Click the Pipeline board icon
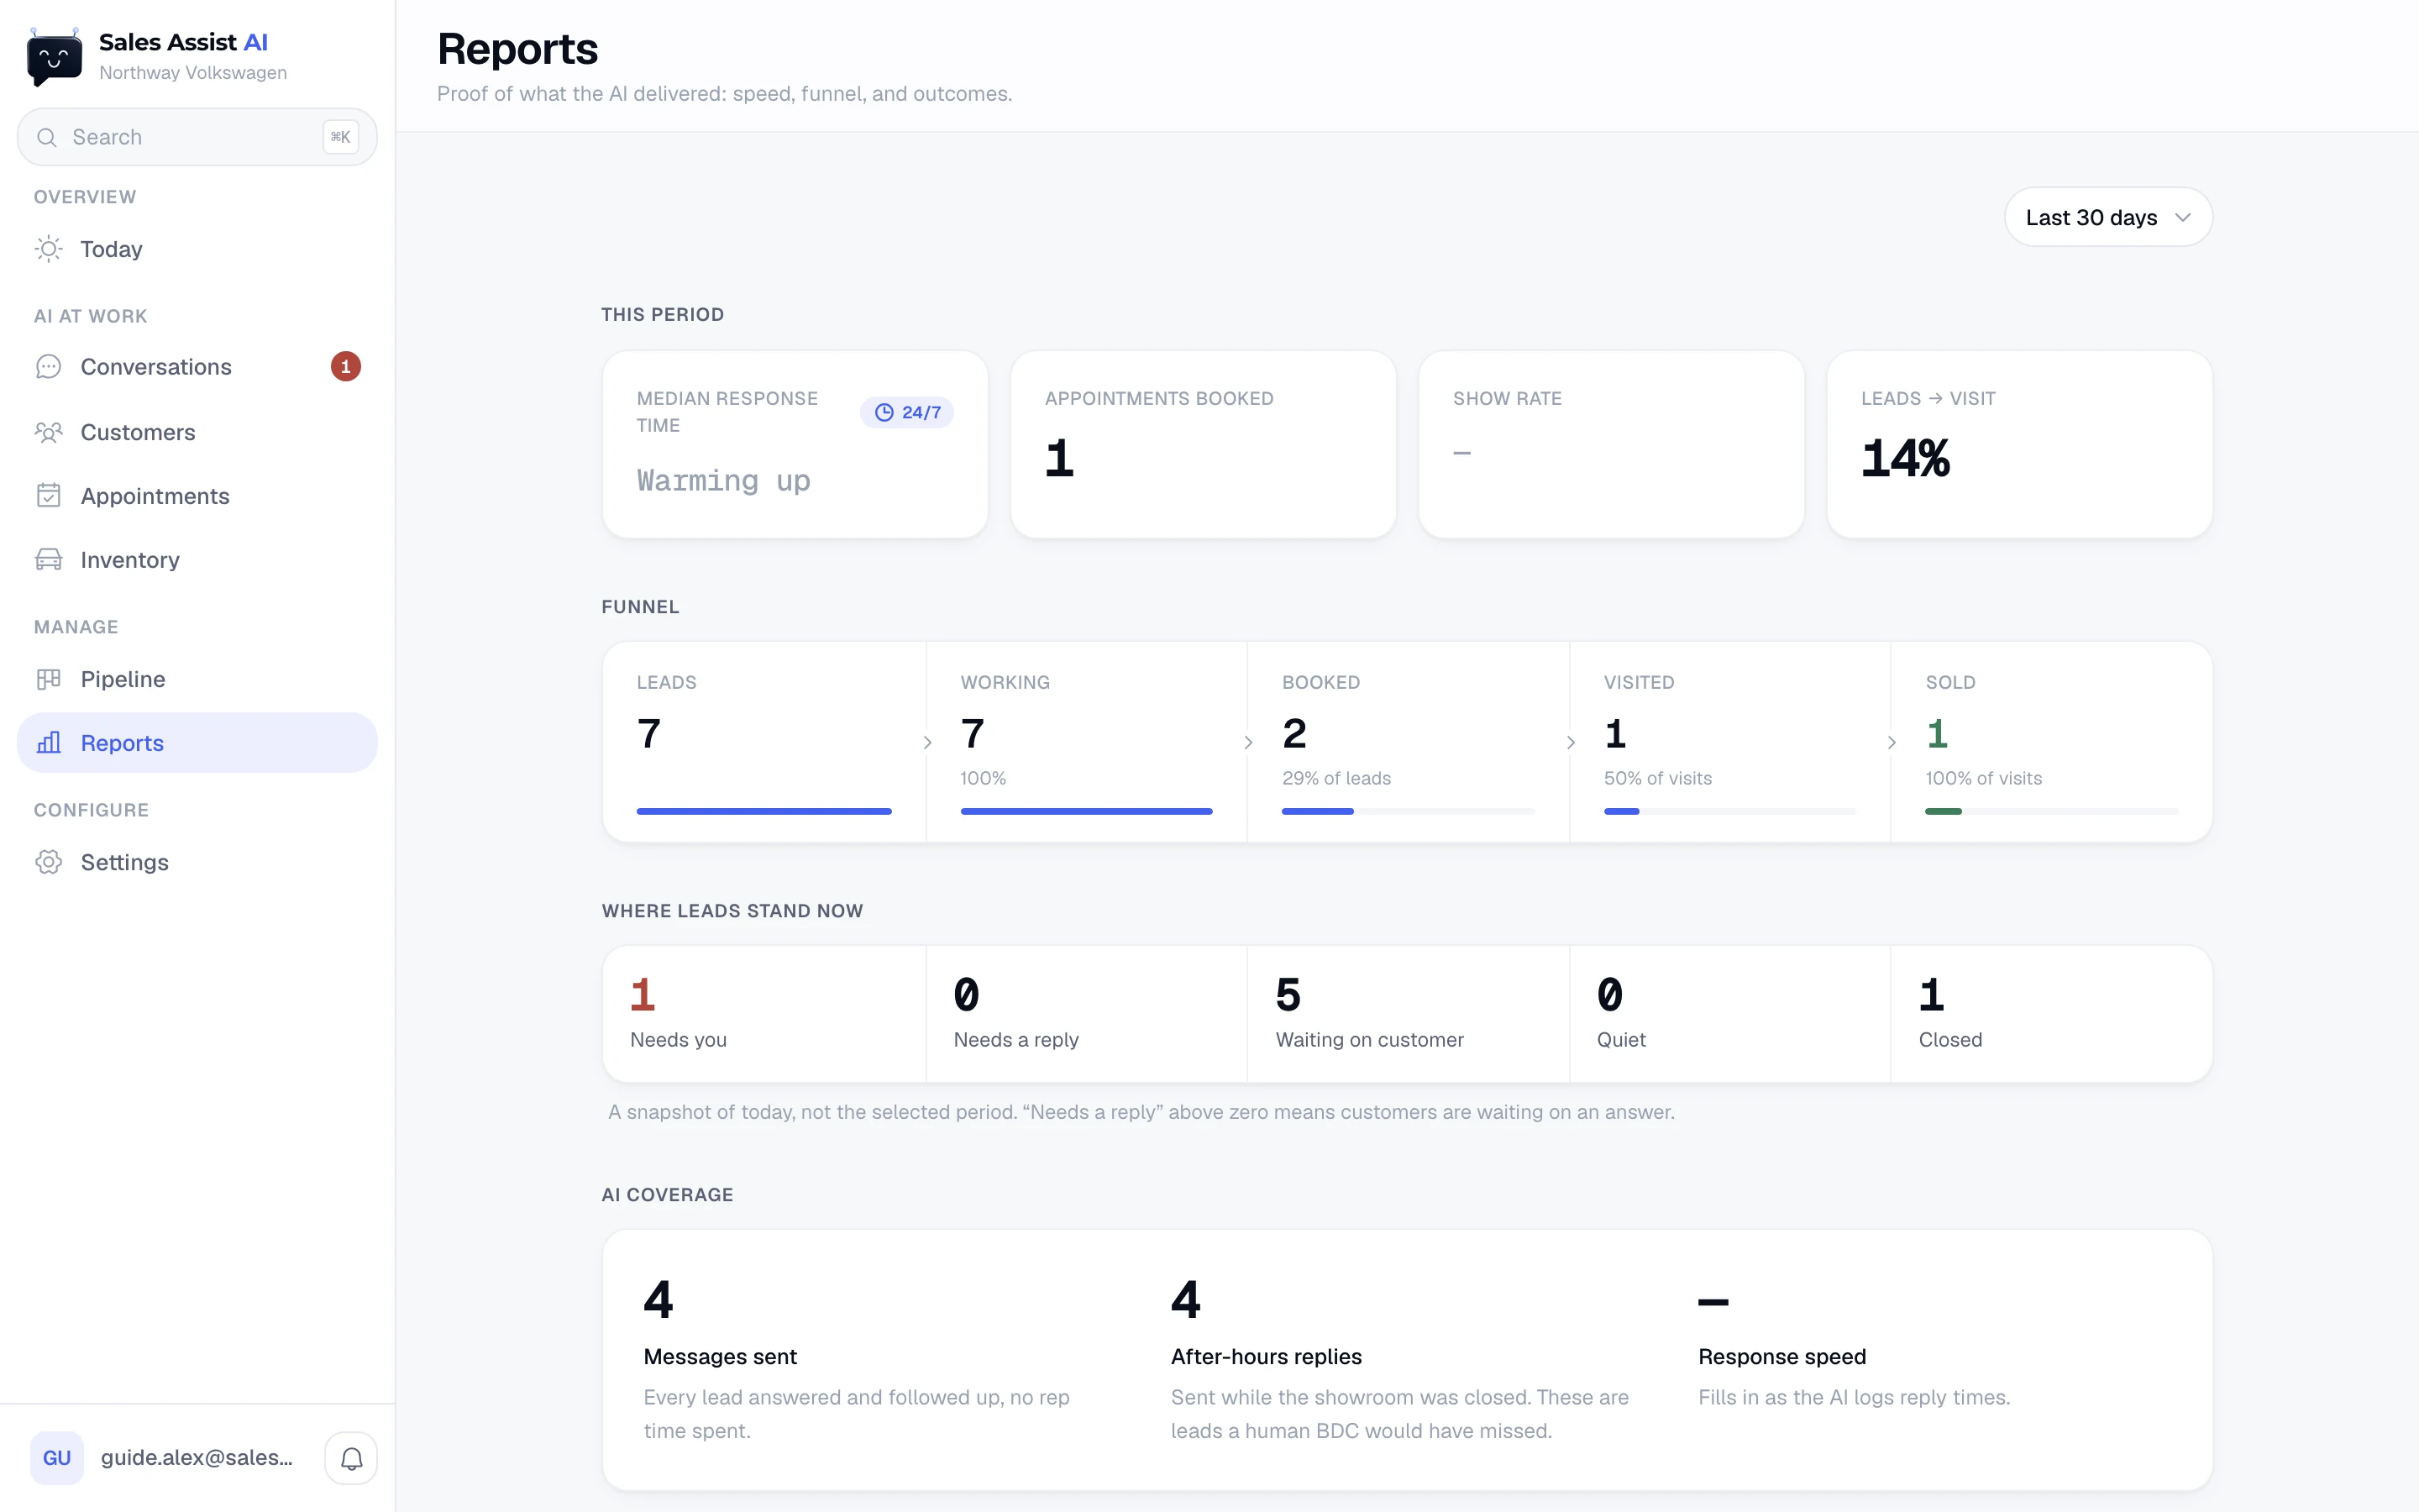Image resolution: width=2419 pixels, height=1512 pixels. 48,679
